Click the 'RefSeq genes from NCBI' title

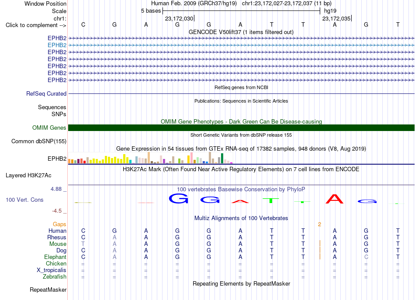coord(242,87)
